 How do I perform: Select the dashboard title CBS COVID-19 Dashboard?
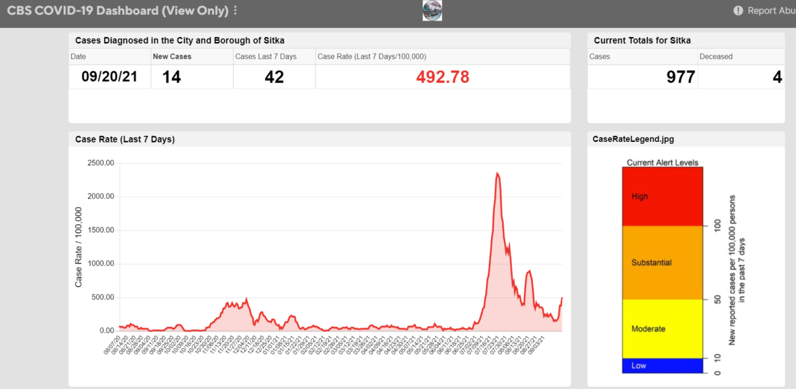coord(117,11)
